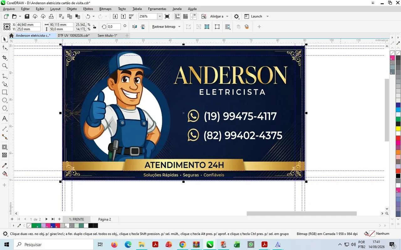
Task: Open the Efeitos menu
Action: [88, 9]
